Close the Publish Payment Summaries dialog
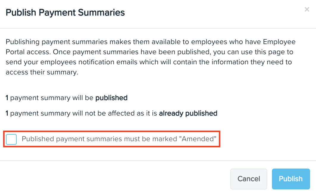Image resolution: width=316 pixels, height=196 pixels. (307, 9)
